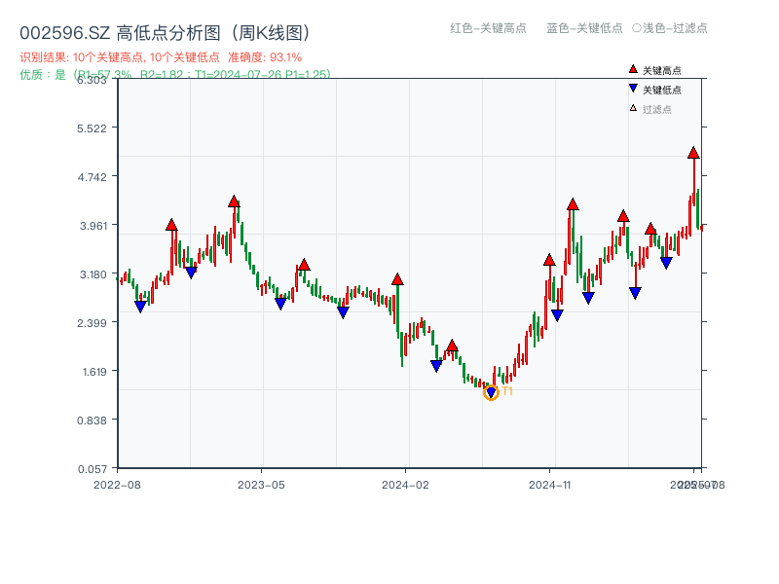Click blue low marker midway between 2023-05 and 2024-02
Image resolution: width=779 pixels, height=584 pixels.
coord(343,312)
